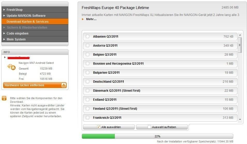Click the arrow icon beside Mein System
Image resolution: width=247 pixels, height=144 pixels.
4,39
